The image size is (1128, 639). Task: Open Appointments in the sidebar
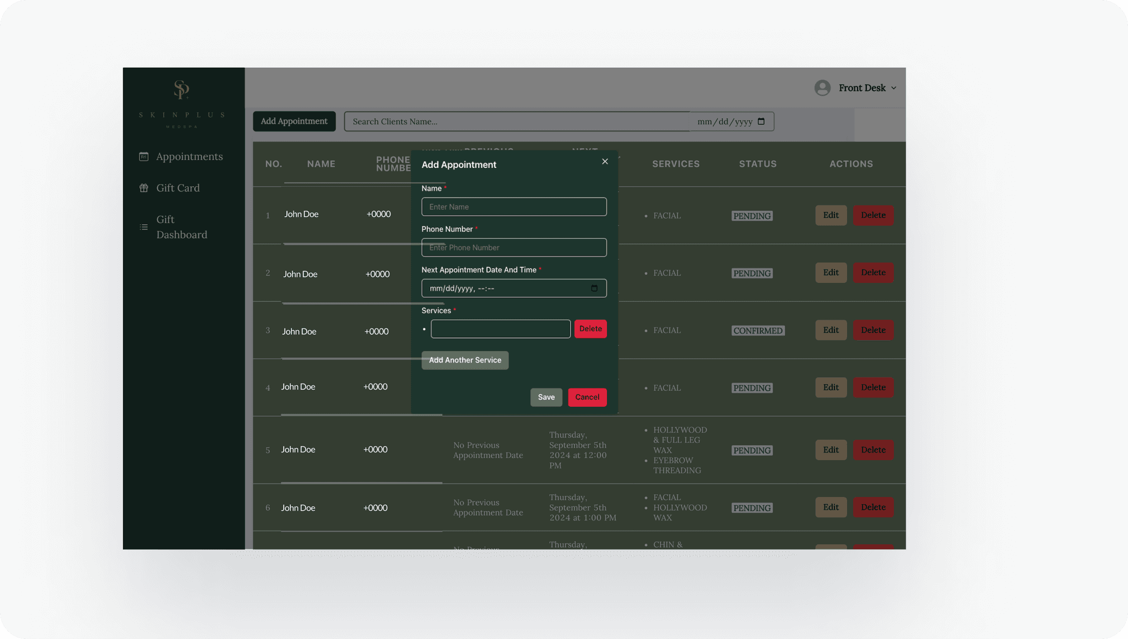coord(182,156)
